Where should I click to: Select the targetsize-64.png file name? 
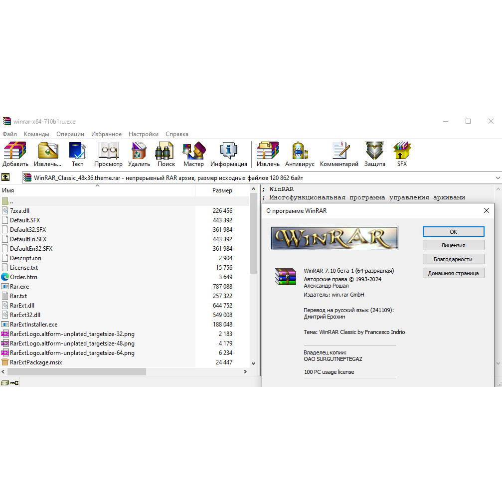pyautogui.click(x=72, y=352)
